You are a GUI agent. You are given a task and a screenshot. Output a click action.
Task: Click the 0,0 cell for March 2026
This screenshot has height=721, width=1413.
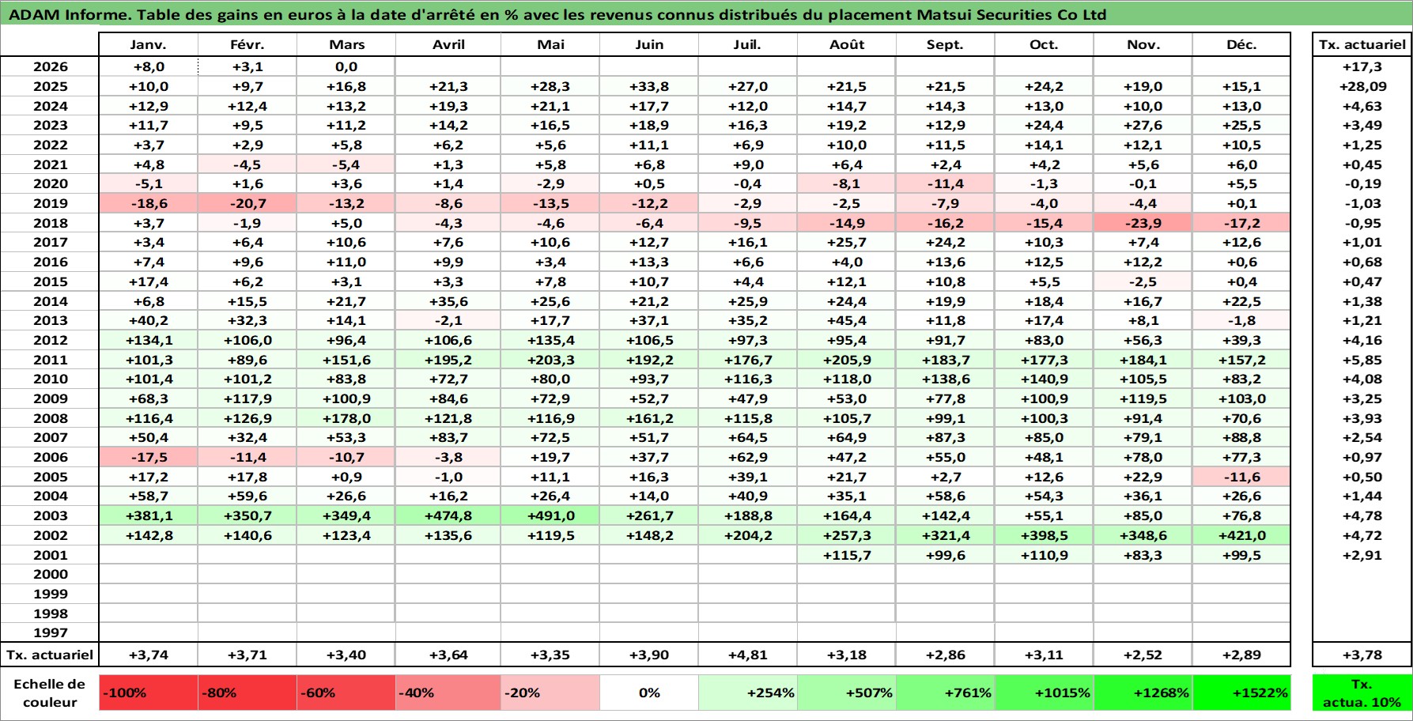(346, 67)
